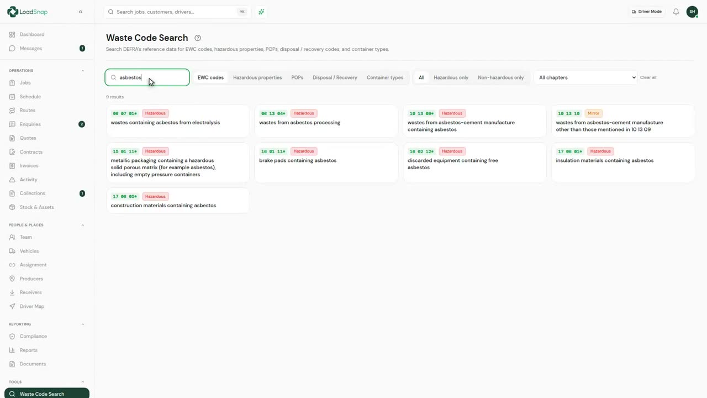Open notifications bell icon
This screenshot has height=398, width=707.
coord(676,12)
